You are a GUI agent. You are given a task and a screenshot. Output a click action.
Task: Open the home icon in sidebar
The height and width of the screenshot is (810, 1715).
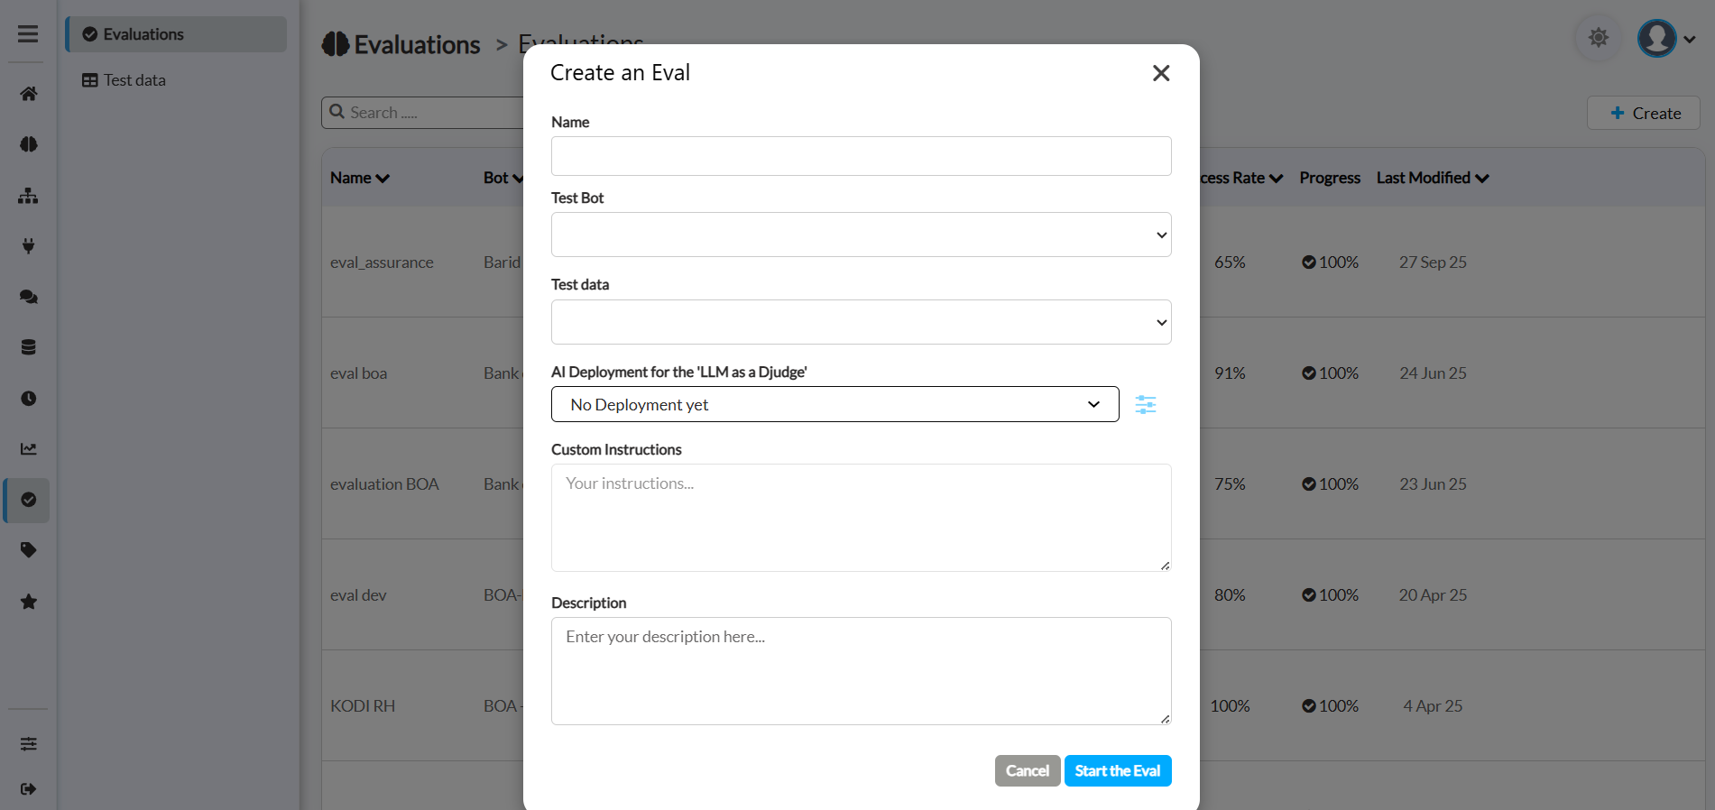click(x=29, y=94)
